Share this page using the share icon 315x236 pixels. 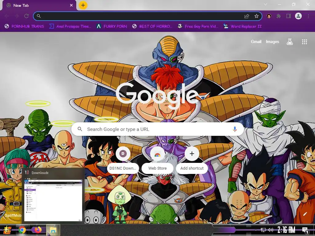tap(247, 16)
